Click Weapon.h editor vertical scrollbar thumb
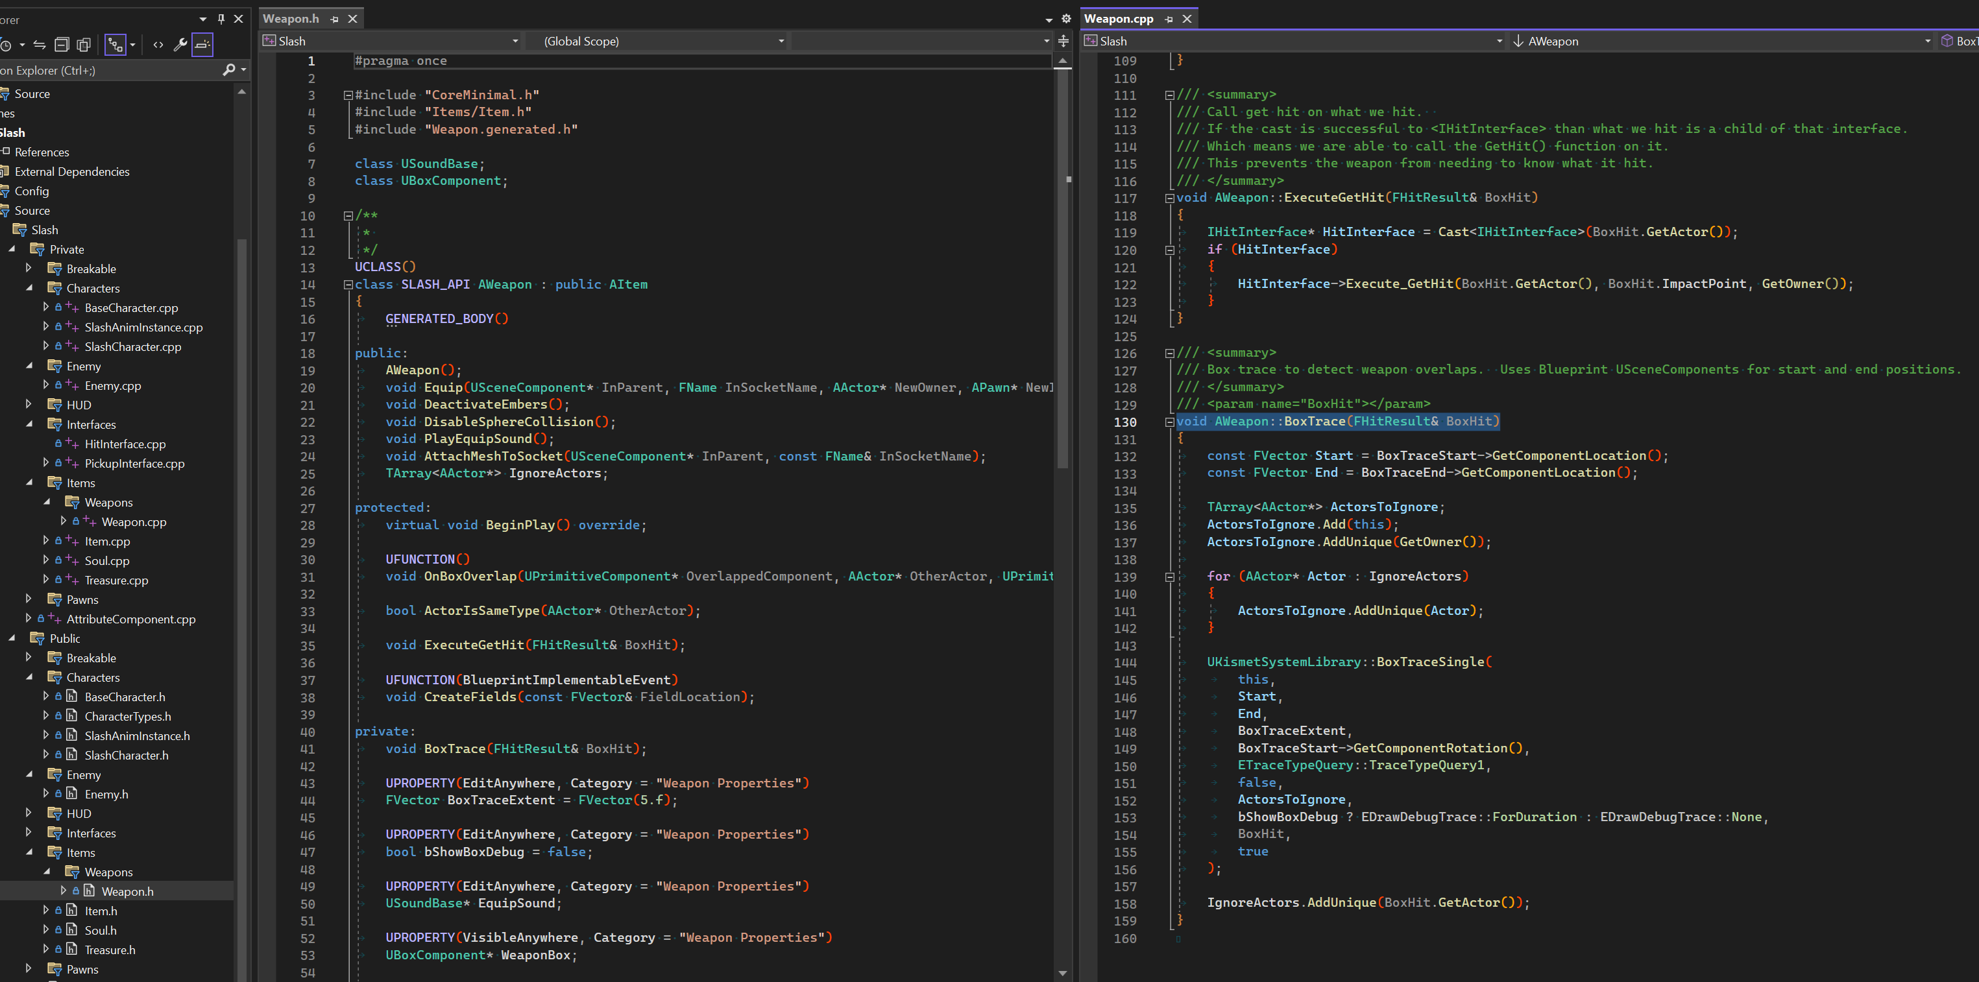The image size is (1979, 982). [x=1063, y=269]
